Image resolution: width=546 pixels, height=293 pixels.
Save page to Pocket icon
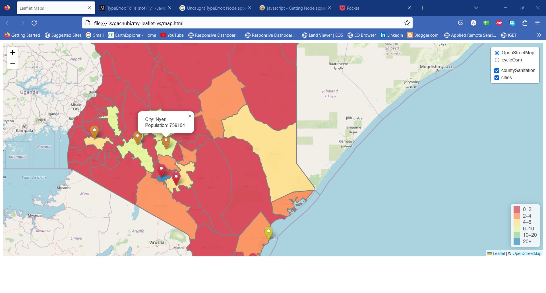pyautogui.click(x=461, y=23)
